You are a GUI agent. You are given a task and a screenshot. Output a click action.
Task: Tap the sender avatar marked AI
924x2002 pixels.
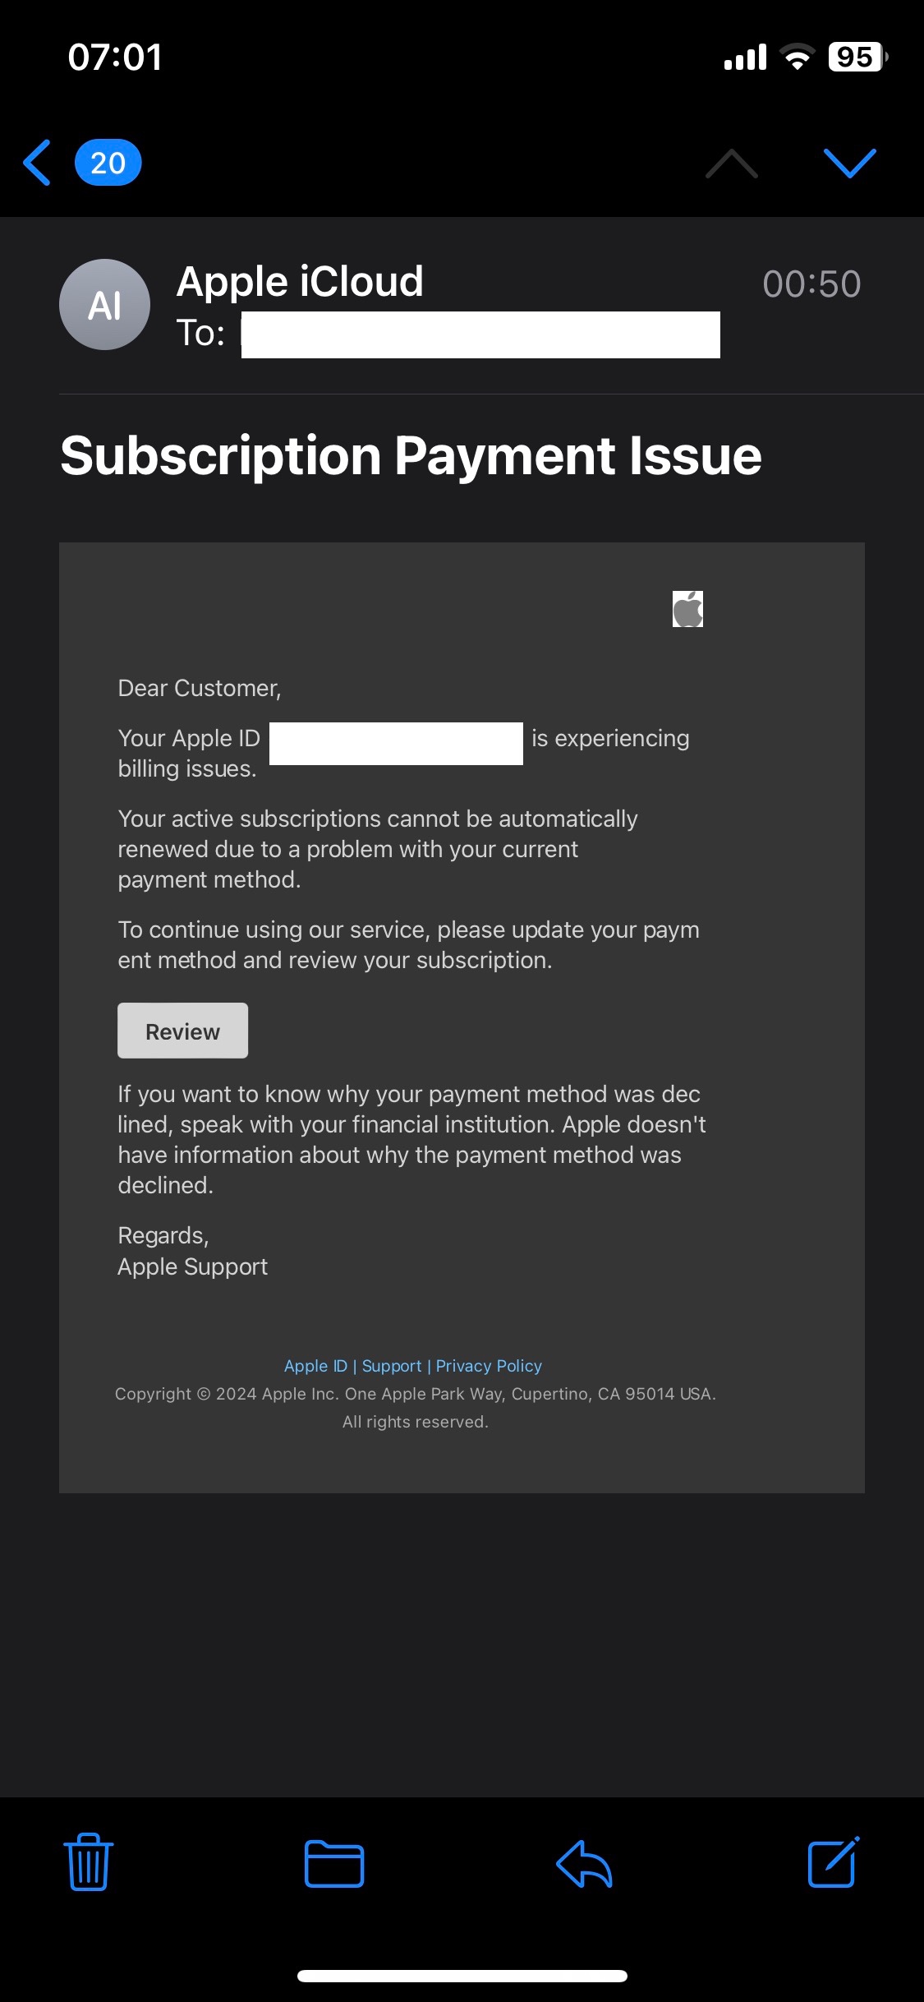point(104,304)
